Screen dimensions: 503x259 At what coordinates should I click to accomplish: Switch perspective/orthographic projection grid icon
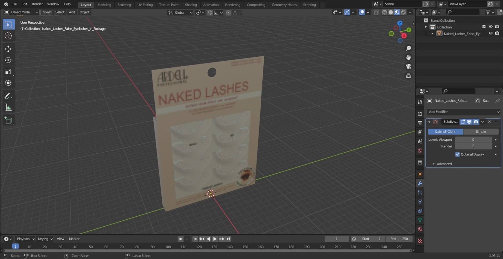(x=408, y=76)
